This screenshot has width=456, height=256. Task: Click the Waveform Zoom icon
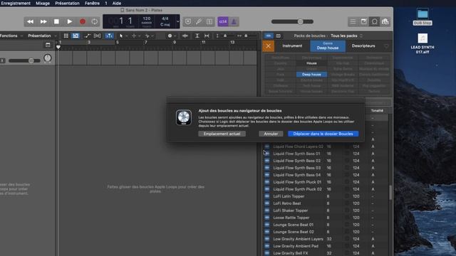(x=185, y=36)
